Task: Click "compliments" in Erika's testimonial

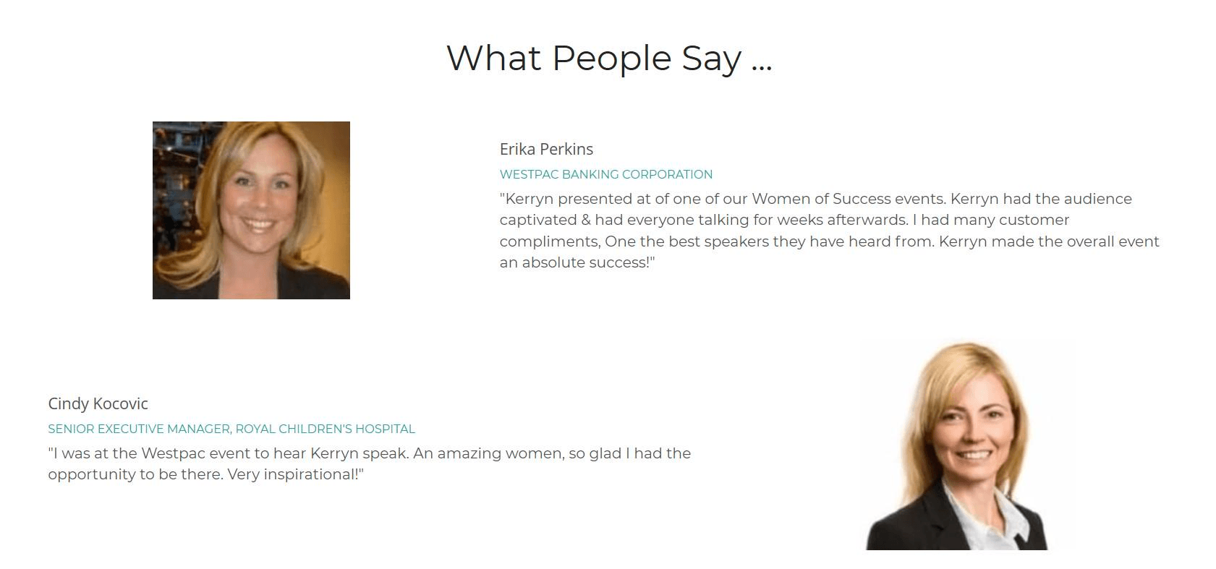Action: [548, 241]
